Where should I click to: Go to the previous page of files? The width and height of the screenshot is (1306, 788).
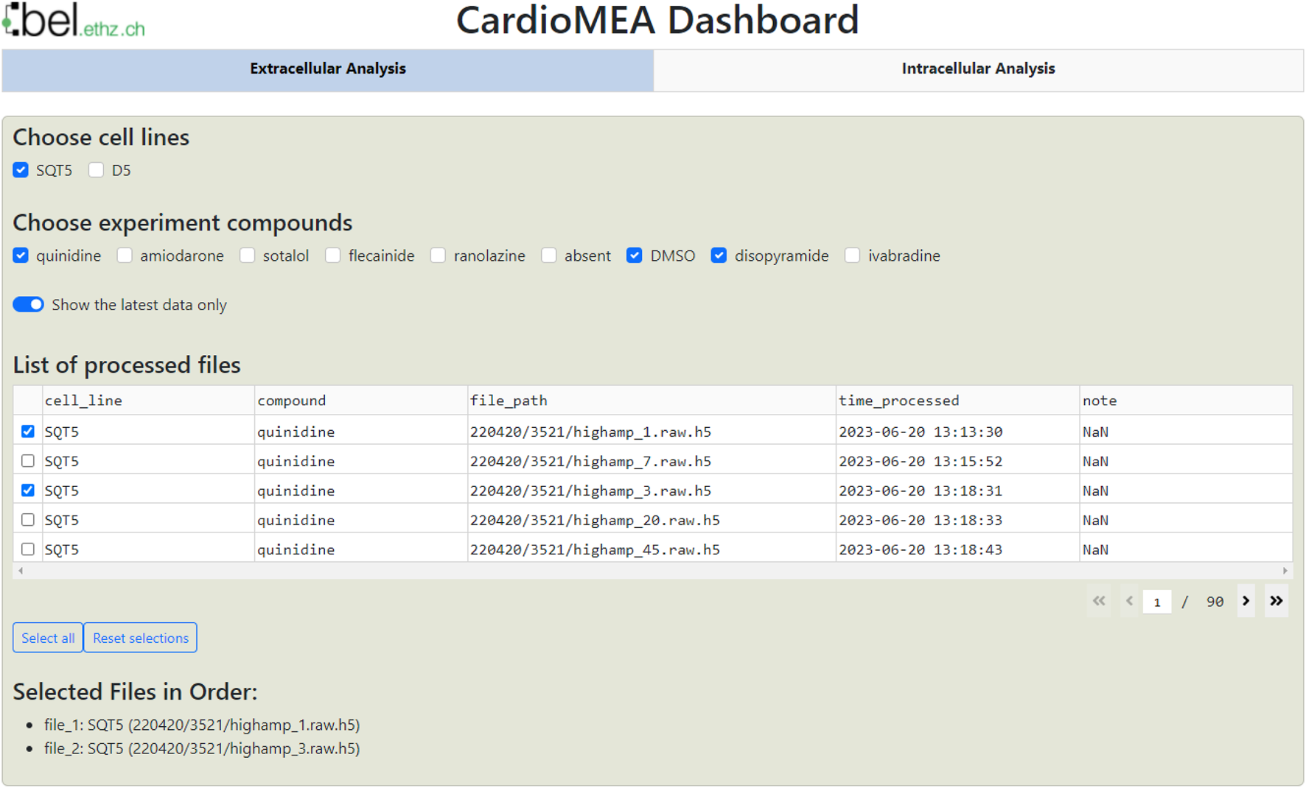1129,601
